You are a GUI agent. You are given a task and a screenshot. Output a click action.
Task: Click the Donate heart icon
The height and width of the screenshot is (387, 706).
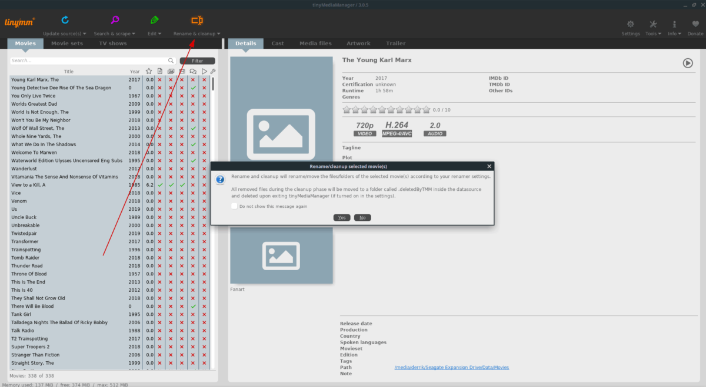pyautogui.click(x=695, y=24)
